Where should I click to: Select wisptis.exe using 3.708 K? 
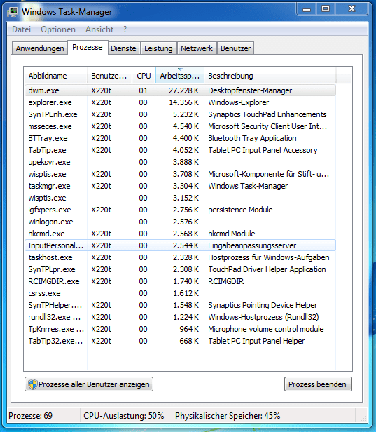tap(180, 174)
